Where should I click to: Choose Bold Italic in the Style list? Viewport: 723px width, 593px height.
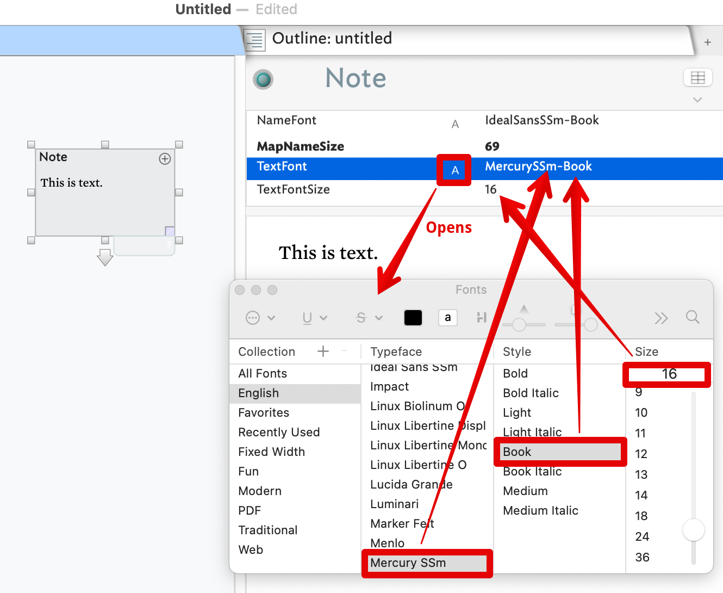pos(531,393)
